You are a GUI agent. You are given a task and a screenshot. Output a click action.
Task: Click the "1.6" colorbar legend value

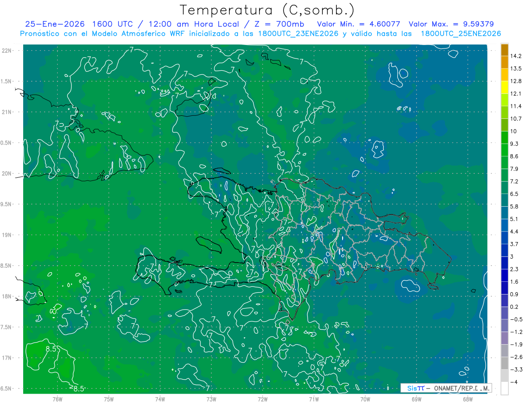(x=514, y=282)
